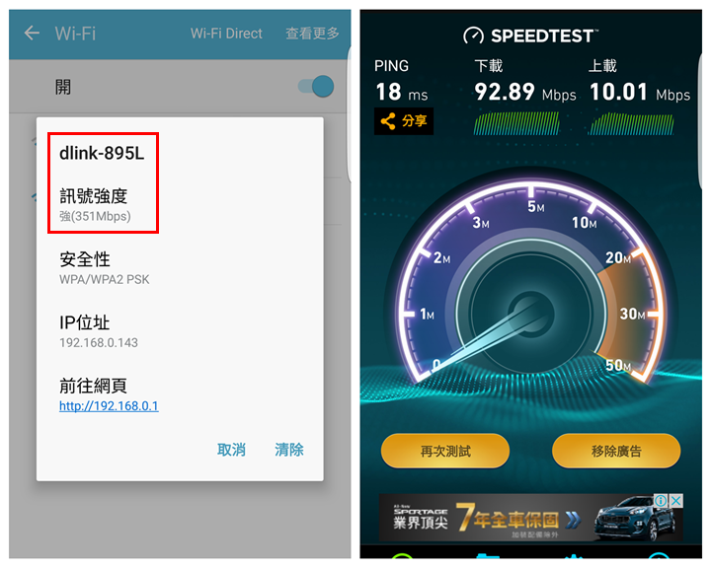Screen dimensions: 711x568
Task: Click the http://192.168.0.1 link
Action: [x=109, y=406]
